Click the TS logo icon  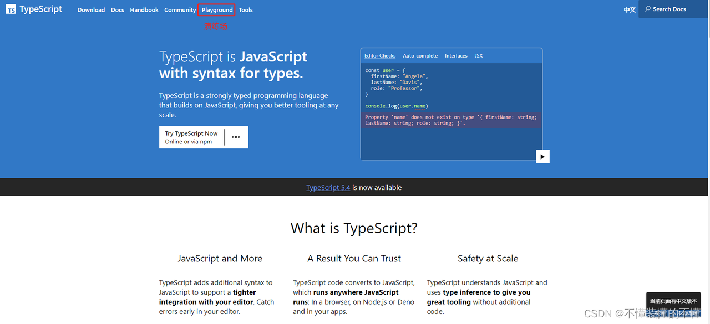click(11, 9)
